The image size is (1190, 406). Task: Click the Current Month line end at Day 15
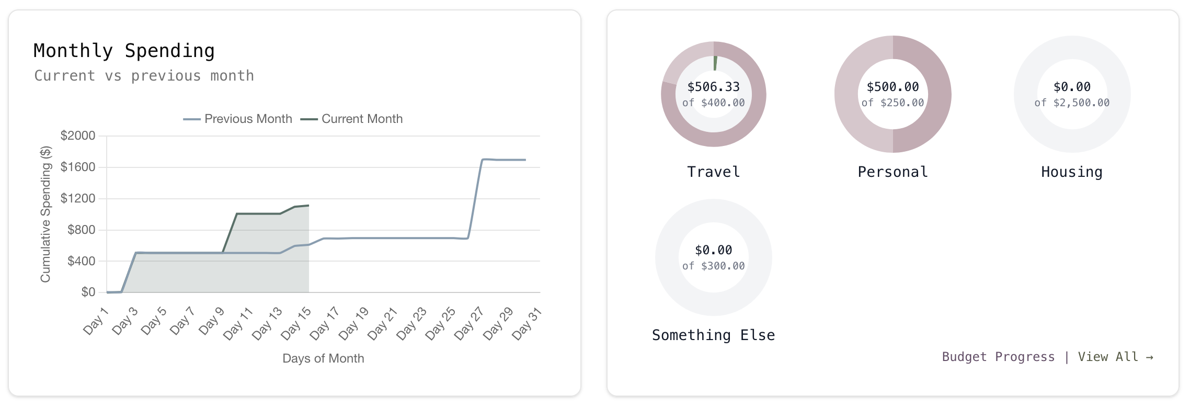click(308, 206)
